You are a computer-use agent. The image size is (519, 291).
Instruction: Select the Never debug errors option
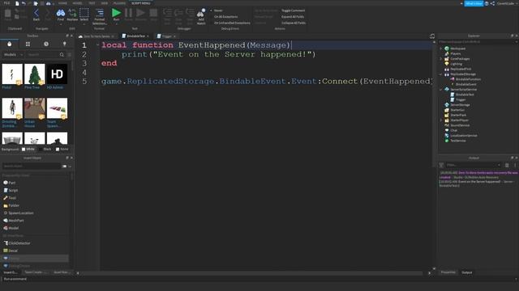217,11
